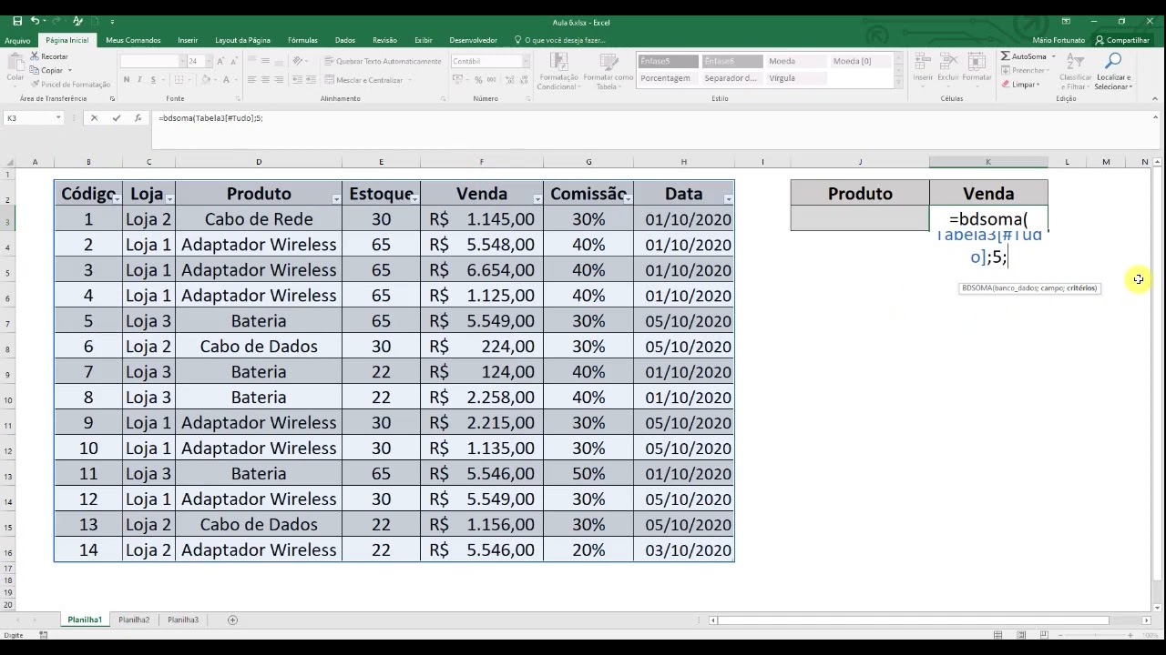This screenshot has height=655, width=1166.
Task: Insert cells with Inserir
Action: pos(924,67)
